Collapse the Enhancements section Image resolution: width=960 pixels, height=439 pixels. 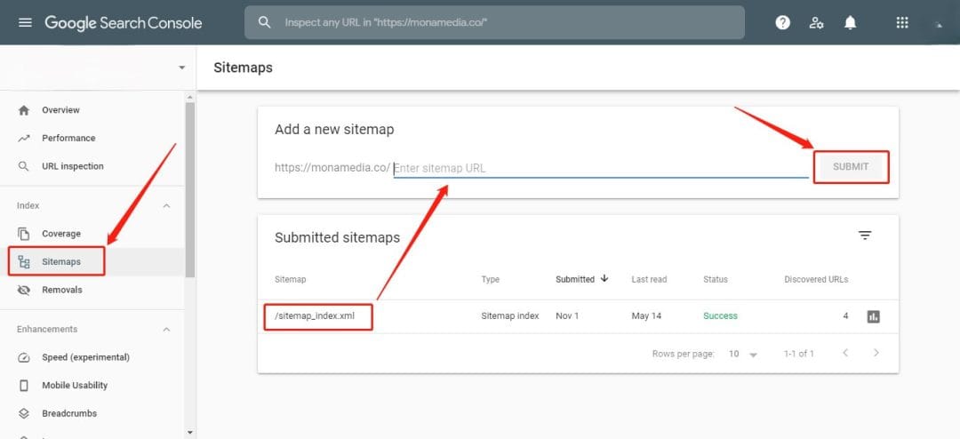pos(166,330)
